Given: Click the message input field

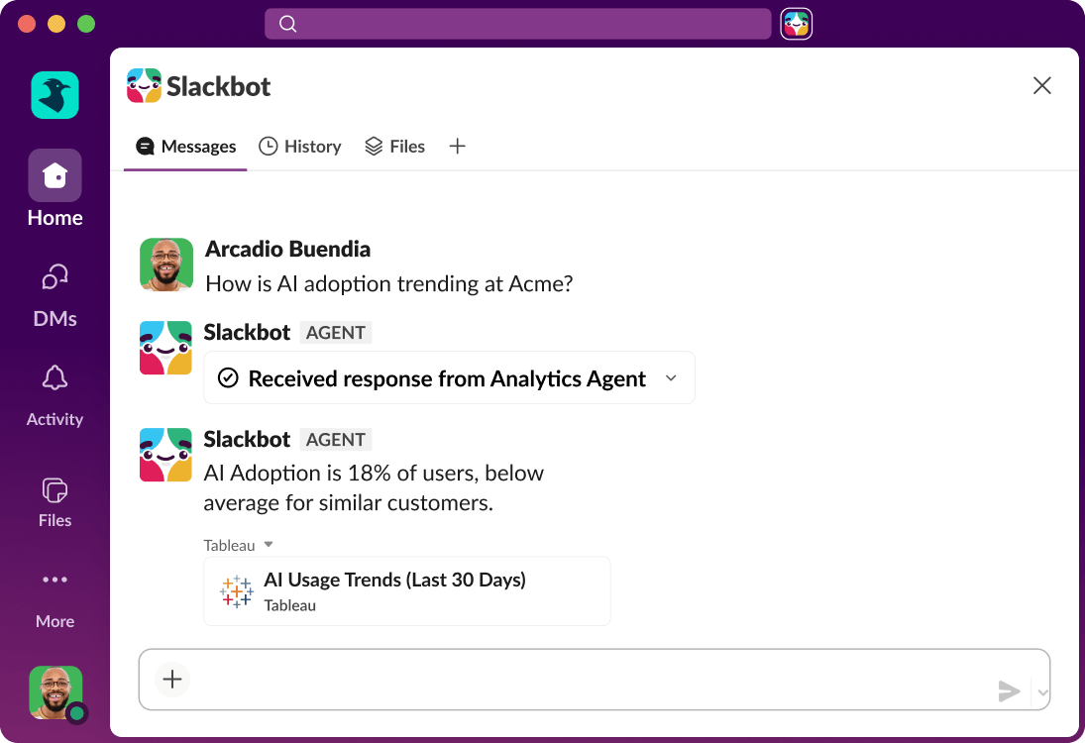Looking at the screenshot, I should (x=595, y=680).
